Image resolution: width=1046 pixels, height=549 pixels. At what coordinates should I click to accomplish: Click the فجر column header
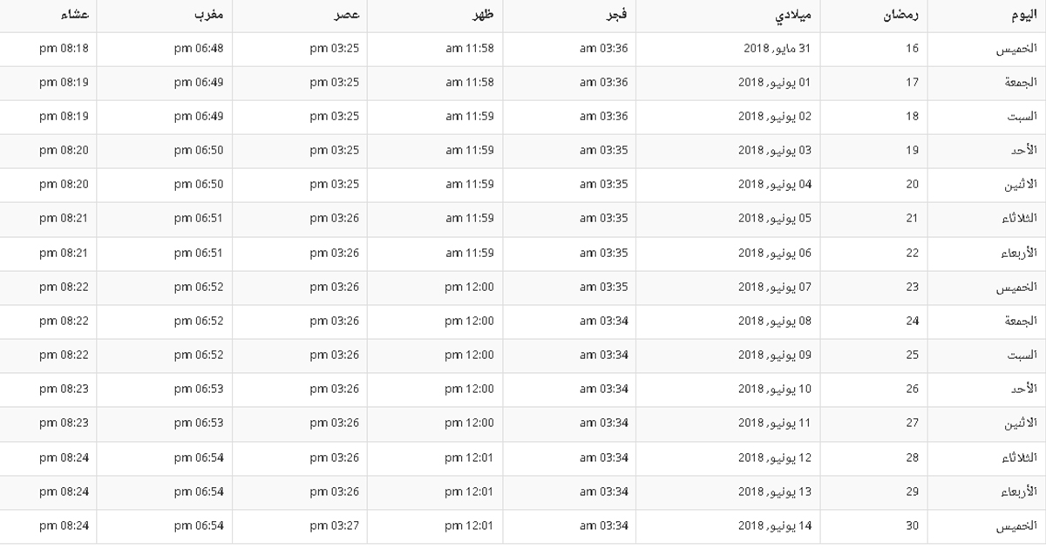pyautogui.click(x=569, y=16)
